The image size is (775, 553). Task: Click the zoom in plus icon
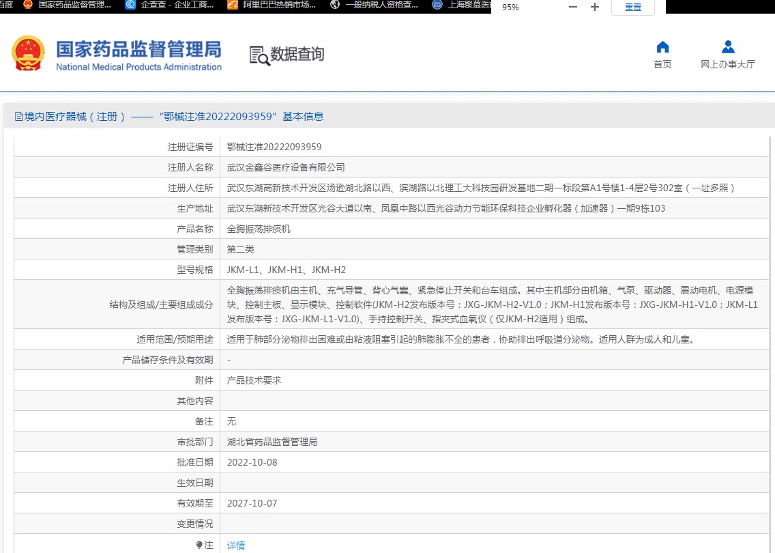point(595,7)
